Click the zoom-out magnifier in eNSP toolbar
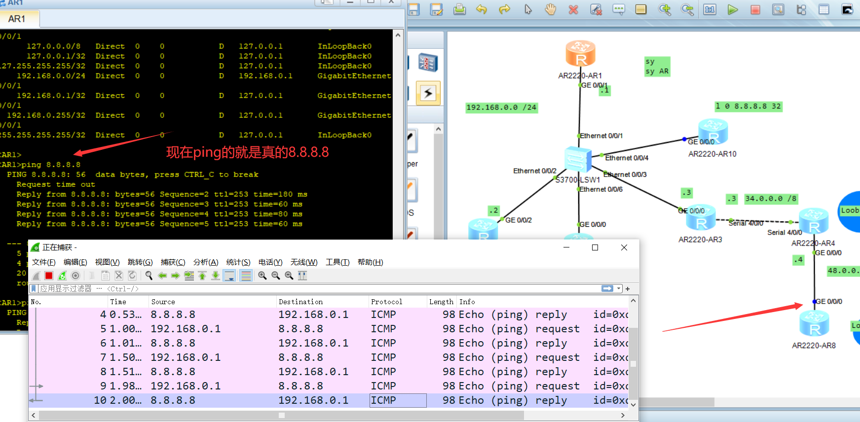The height and width of the screenshot is (422, 860). (687, 9)
